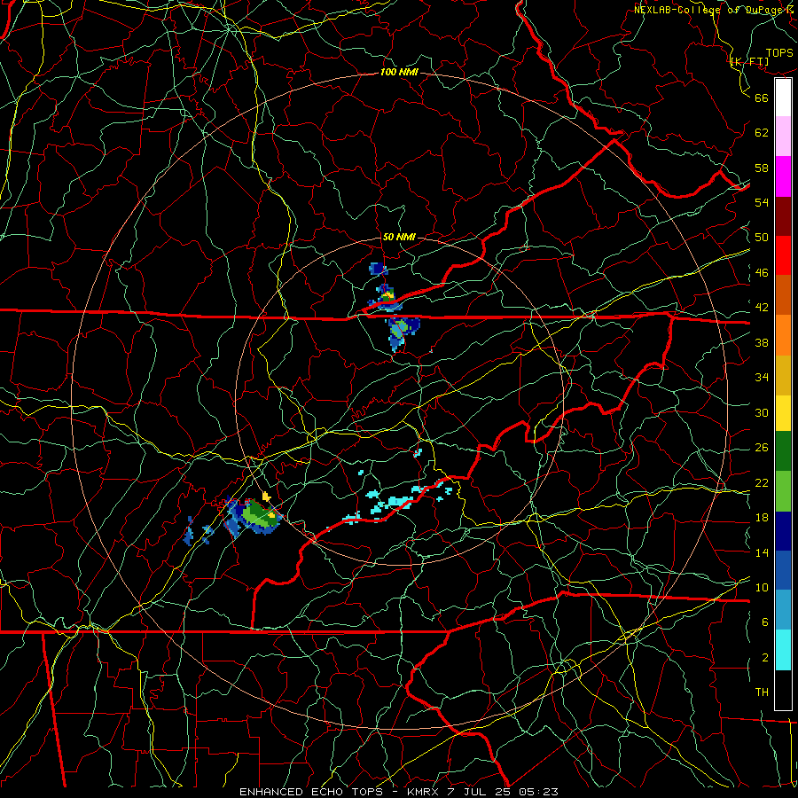Click the 05:23 timestamp
The width and height of the screenshot is (798, 798).
point(538,792)
